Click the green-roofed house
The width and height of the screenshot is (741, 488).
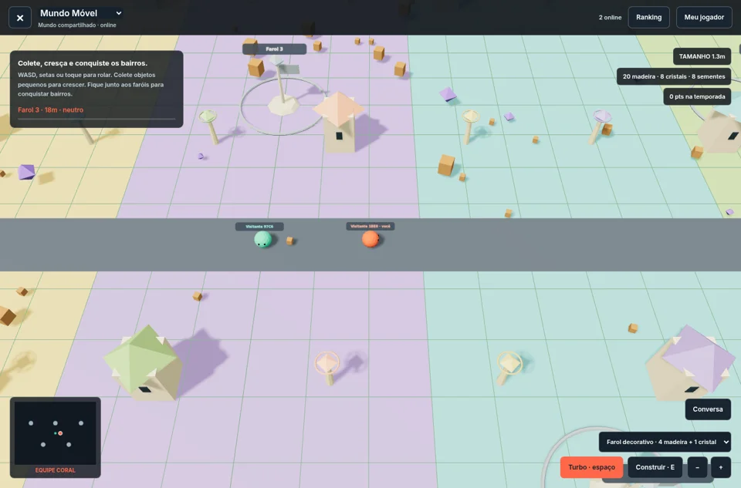pos(144,362)
